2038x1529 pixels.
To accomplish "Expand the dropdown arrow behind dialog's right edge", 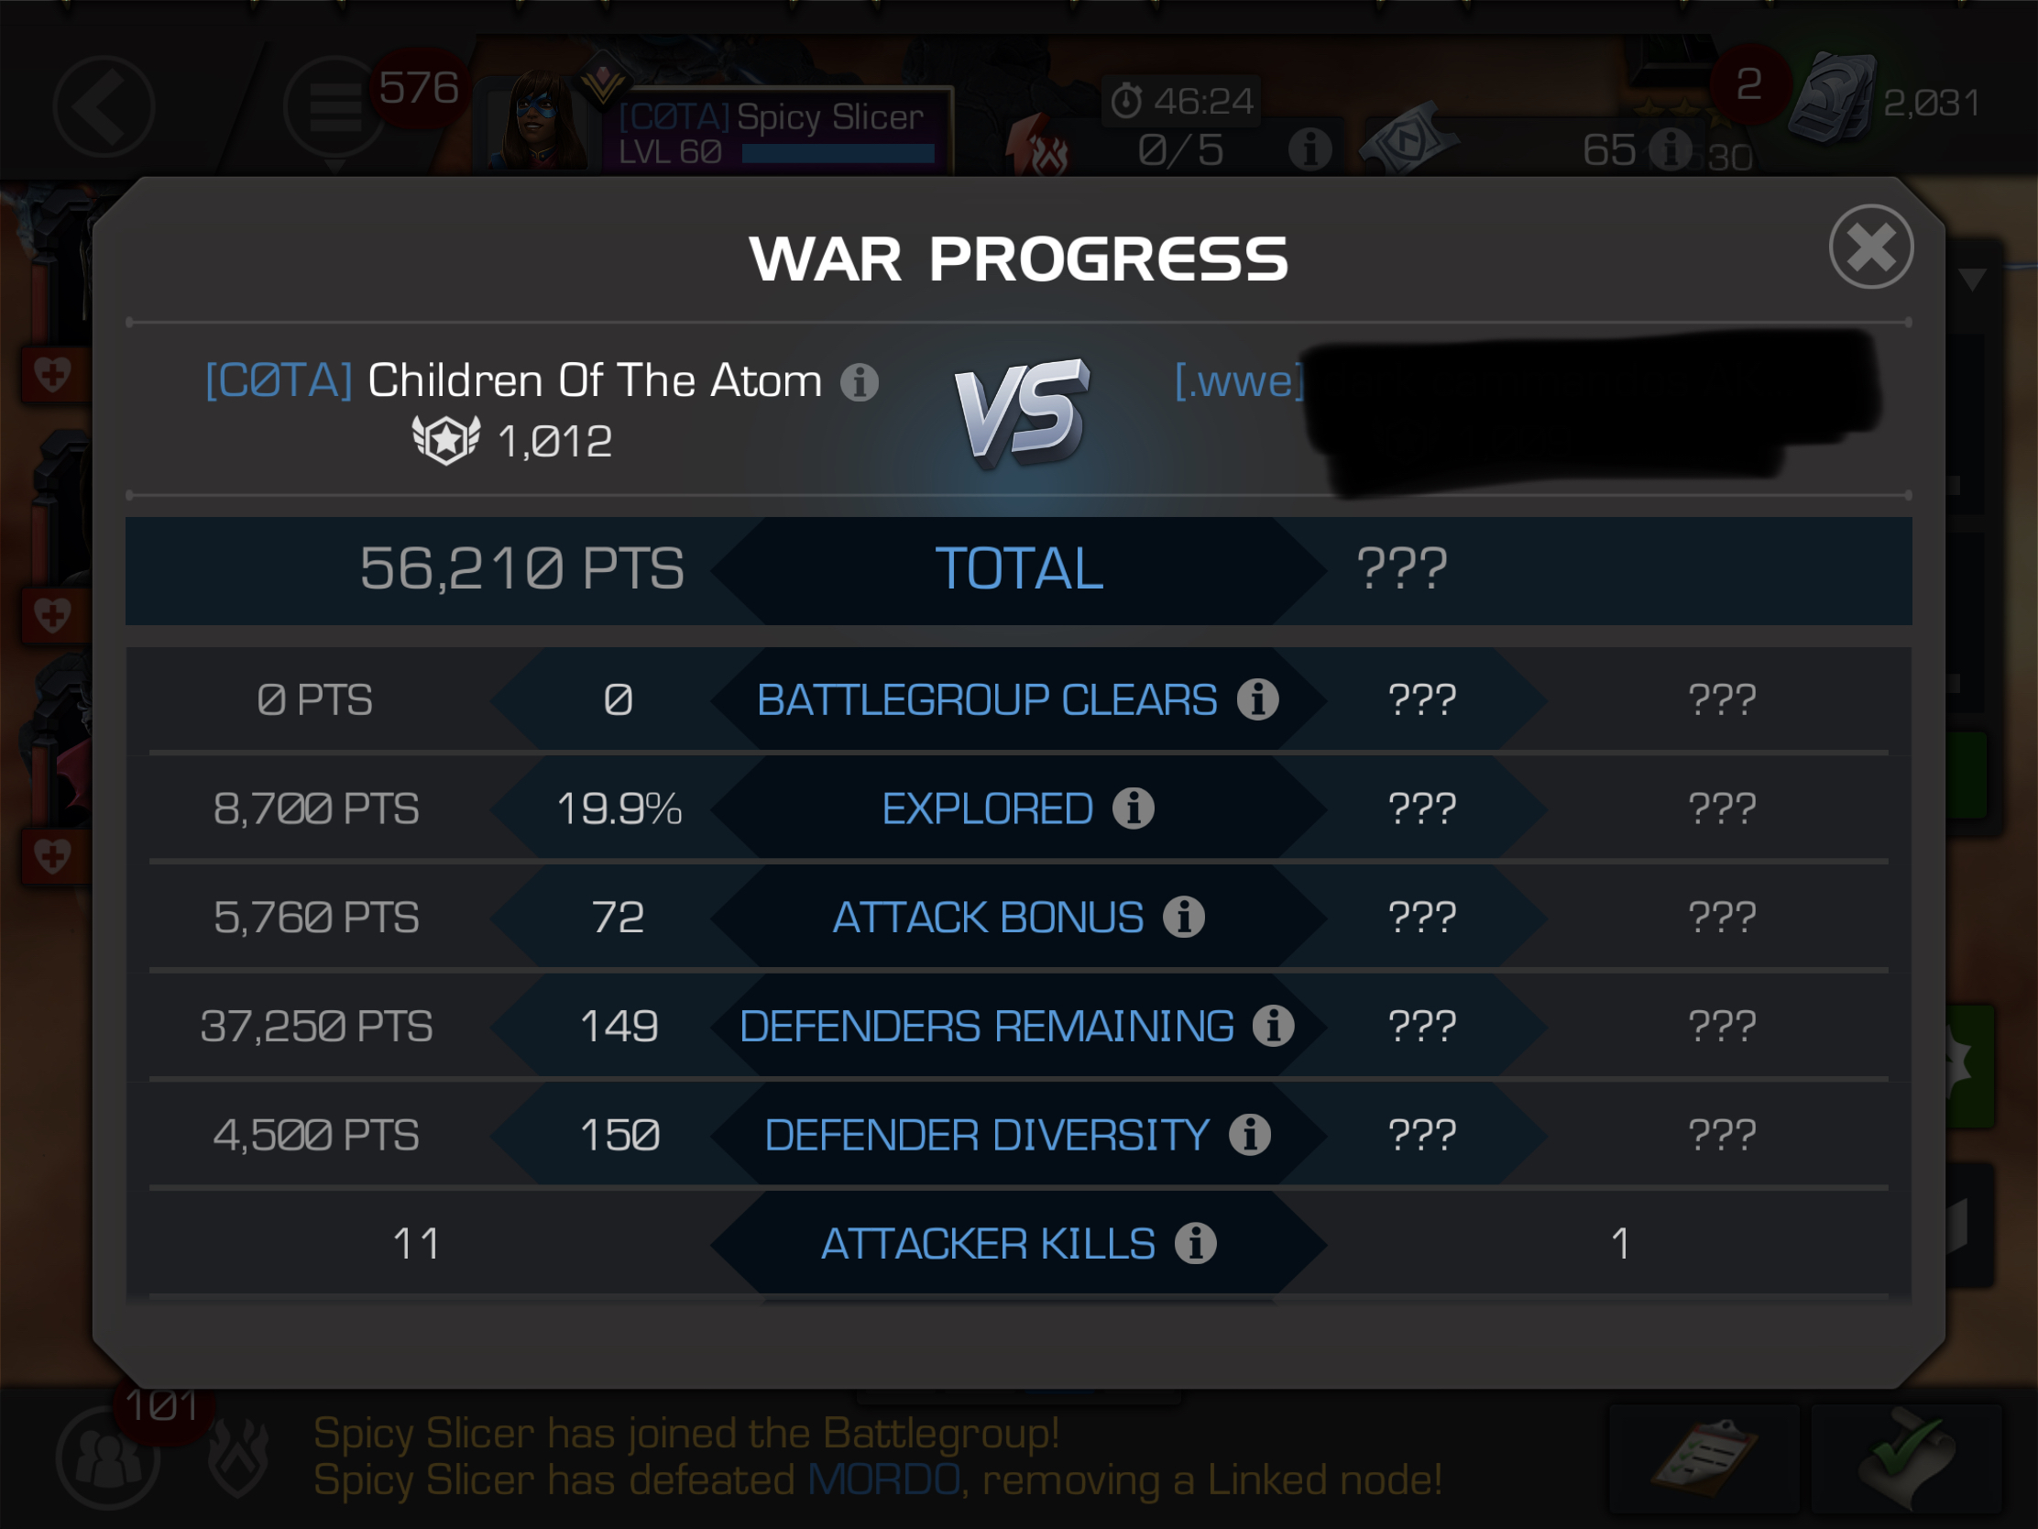I will pos(1972,280).
